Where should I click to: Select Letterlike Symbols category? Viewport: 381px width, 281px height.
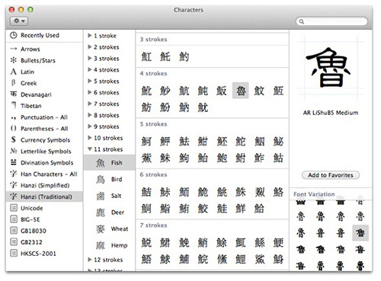click(44, 152)
